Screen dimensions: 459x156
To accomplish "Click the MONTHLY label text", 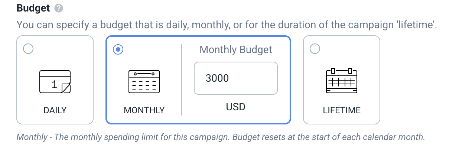I will click(x=144, y=110).
